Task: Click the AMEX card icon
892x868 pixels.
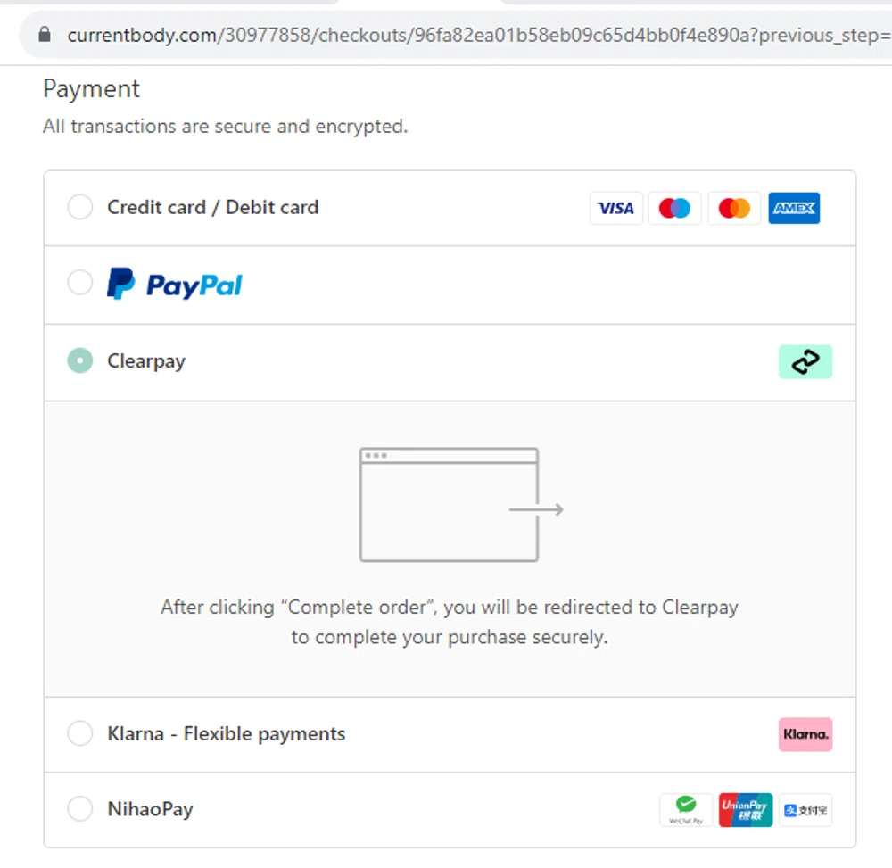Action: pos(794,208)
